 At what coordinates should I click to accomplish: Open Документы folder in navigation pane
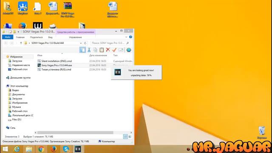[x=18, y=94]
